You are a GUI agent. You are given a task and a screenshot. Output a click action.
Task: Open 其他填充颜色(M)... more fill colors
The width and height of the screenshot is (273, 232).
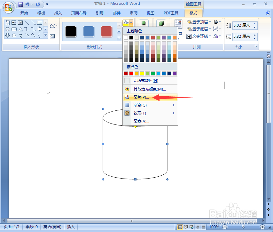150,89
